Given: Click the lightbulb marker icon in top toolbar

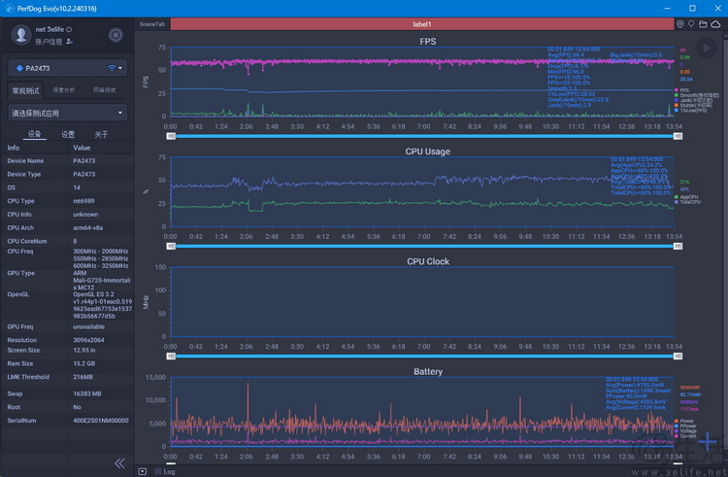Looking at the screenshot, I should tap(691, 24).
